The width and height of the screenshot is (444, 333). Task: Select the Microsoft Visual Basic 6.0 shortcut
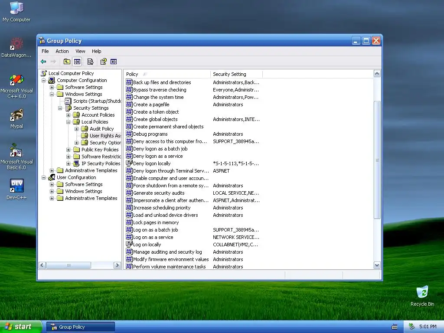[x=16, y=157]
